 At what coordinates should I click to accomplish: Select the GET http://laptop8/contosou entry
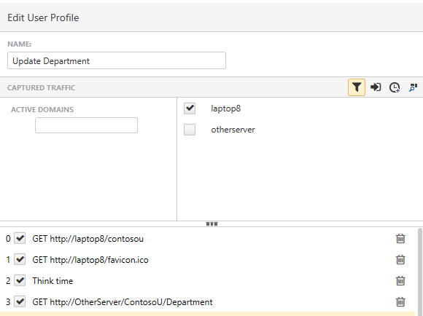[x=88, y=239]
